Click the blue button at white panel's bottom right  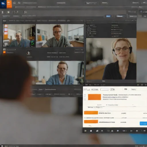(143, 123)
